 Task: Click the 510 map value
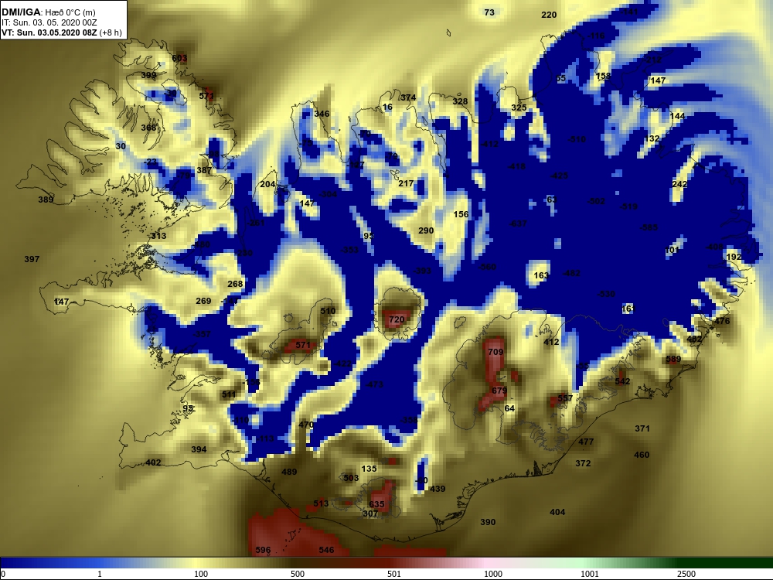pyautogui.click(x=328, y=311)
